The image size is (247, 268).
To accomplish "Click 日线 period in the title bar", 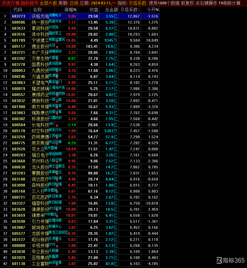I will 74,3.
